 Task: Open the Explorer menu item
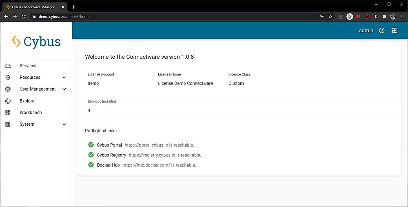tap(28, 101)
